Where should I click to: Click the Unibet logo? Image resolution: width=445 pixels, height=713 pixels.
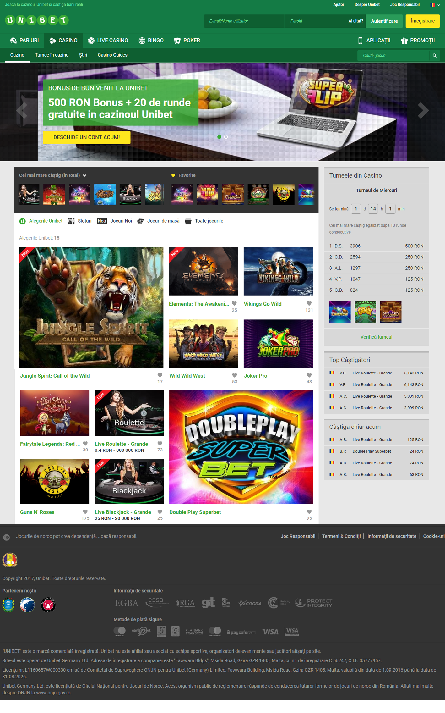point(37,20)
